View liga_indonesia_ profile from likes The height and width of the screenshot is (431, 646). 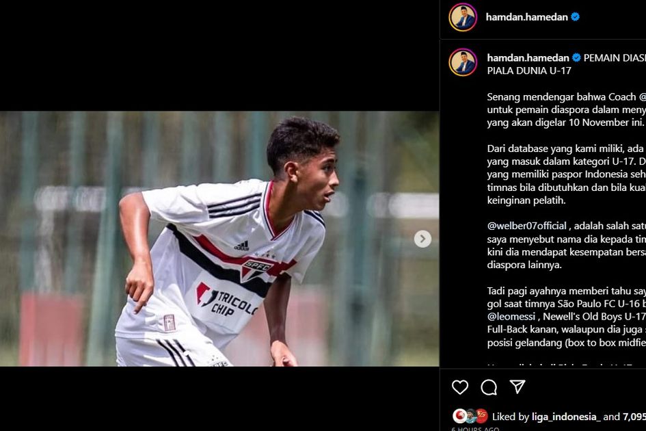point(565,417)
